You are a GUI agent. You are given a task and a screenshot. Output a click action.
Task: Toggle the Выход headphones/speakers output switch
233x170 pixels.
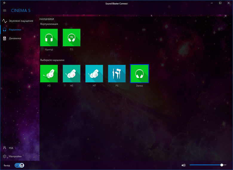(x=19, y=165)
